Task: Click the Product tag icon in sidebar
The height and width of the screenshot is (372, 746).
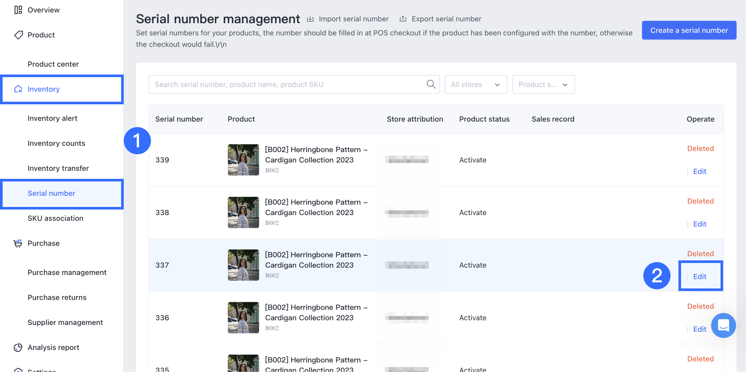Action: (18, 35)
